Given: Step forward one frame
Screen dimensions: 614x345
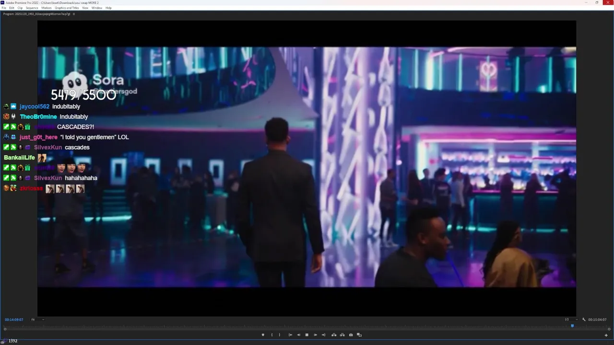Looking at the screenshot, I should [x=315, y=335].
